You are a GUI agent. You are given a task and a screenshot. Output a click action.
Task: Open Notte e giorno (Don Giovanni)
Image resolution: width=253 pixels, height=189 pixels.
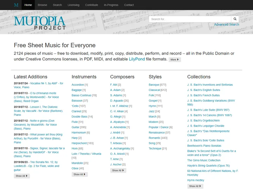35,125
